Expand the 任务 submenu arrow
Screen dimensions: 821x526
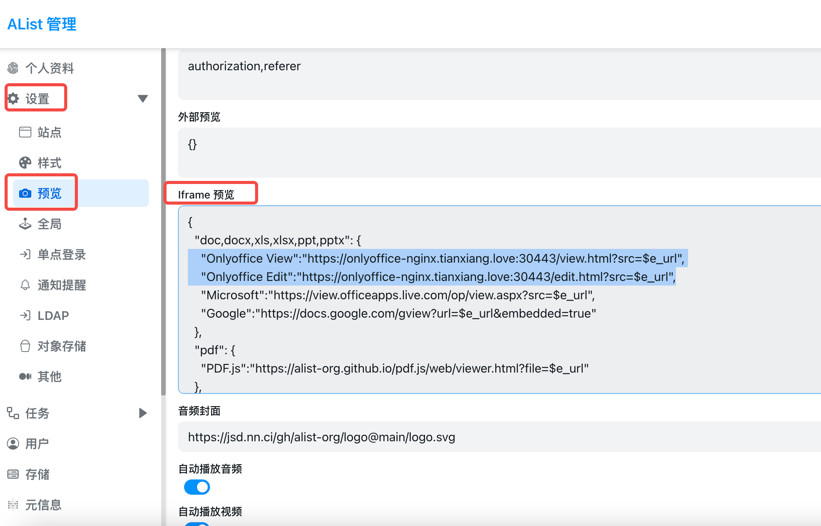coord(143,413)
